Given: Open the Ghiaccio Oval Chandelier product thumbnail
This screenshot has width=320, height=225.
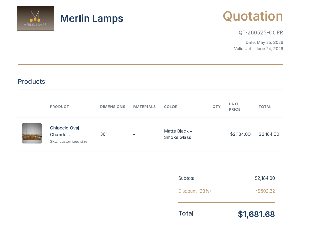Looking at the screenshot, I should [32, 133].
